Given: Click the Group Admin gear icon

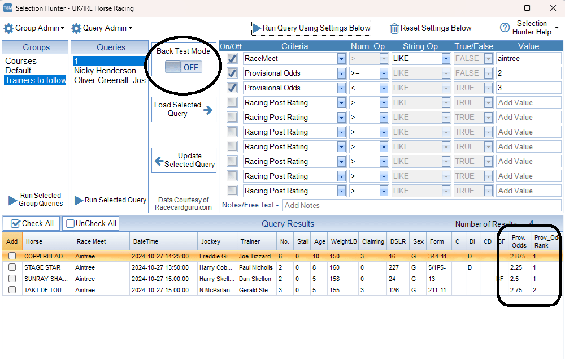Looking at the screenshot, I should tap(8, 28).
